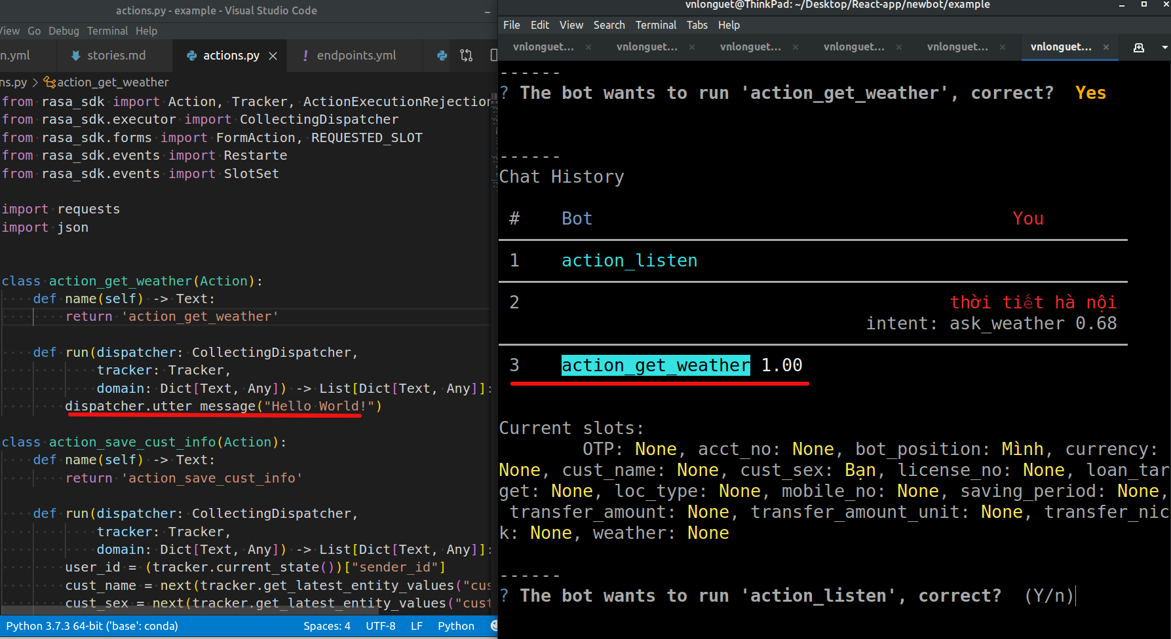This screenshot has width=1171, height=639.
Task: Open VS Code Go menu
Action: point(34,31)
